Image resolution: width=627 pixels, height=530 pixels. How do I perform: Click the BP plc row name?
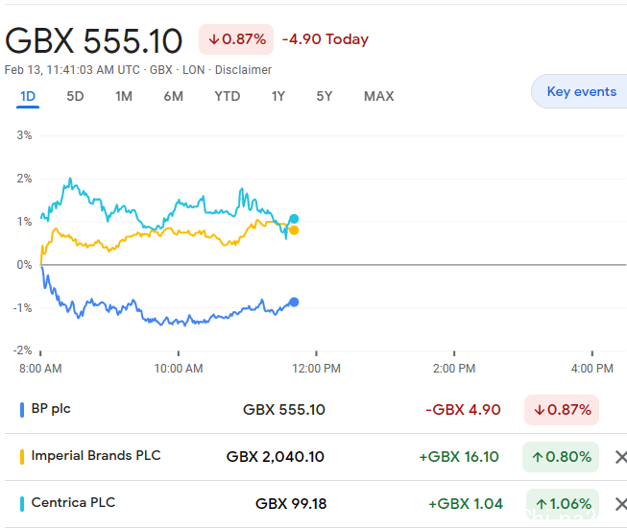51,409
